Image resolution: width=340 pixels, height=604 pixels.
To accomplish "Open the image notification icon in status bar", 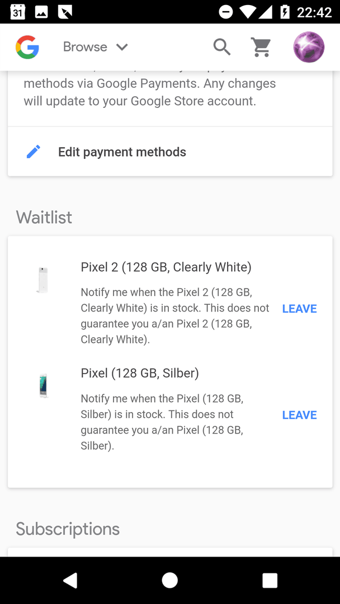I will pos(41,12).
